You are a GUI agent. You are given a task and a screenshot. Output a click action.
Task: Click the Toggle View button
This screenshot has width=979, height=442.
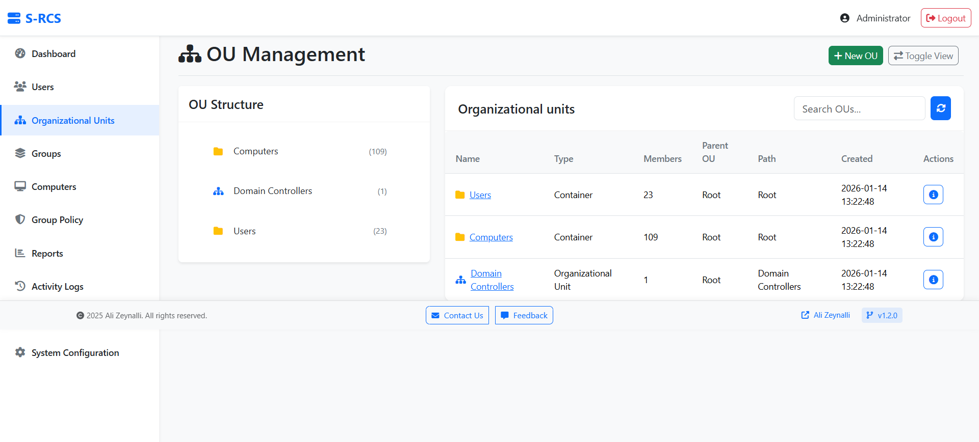923,56
